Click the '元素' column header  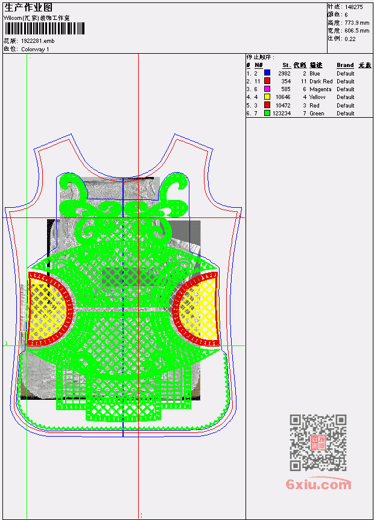tap(365, 65)
